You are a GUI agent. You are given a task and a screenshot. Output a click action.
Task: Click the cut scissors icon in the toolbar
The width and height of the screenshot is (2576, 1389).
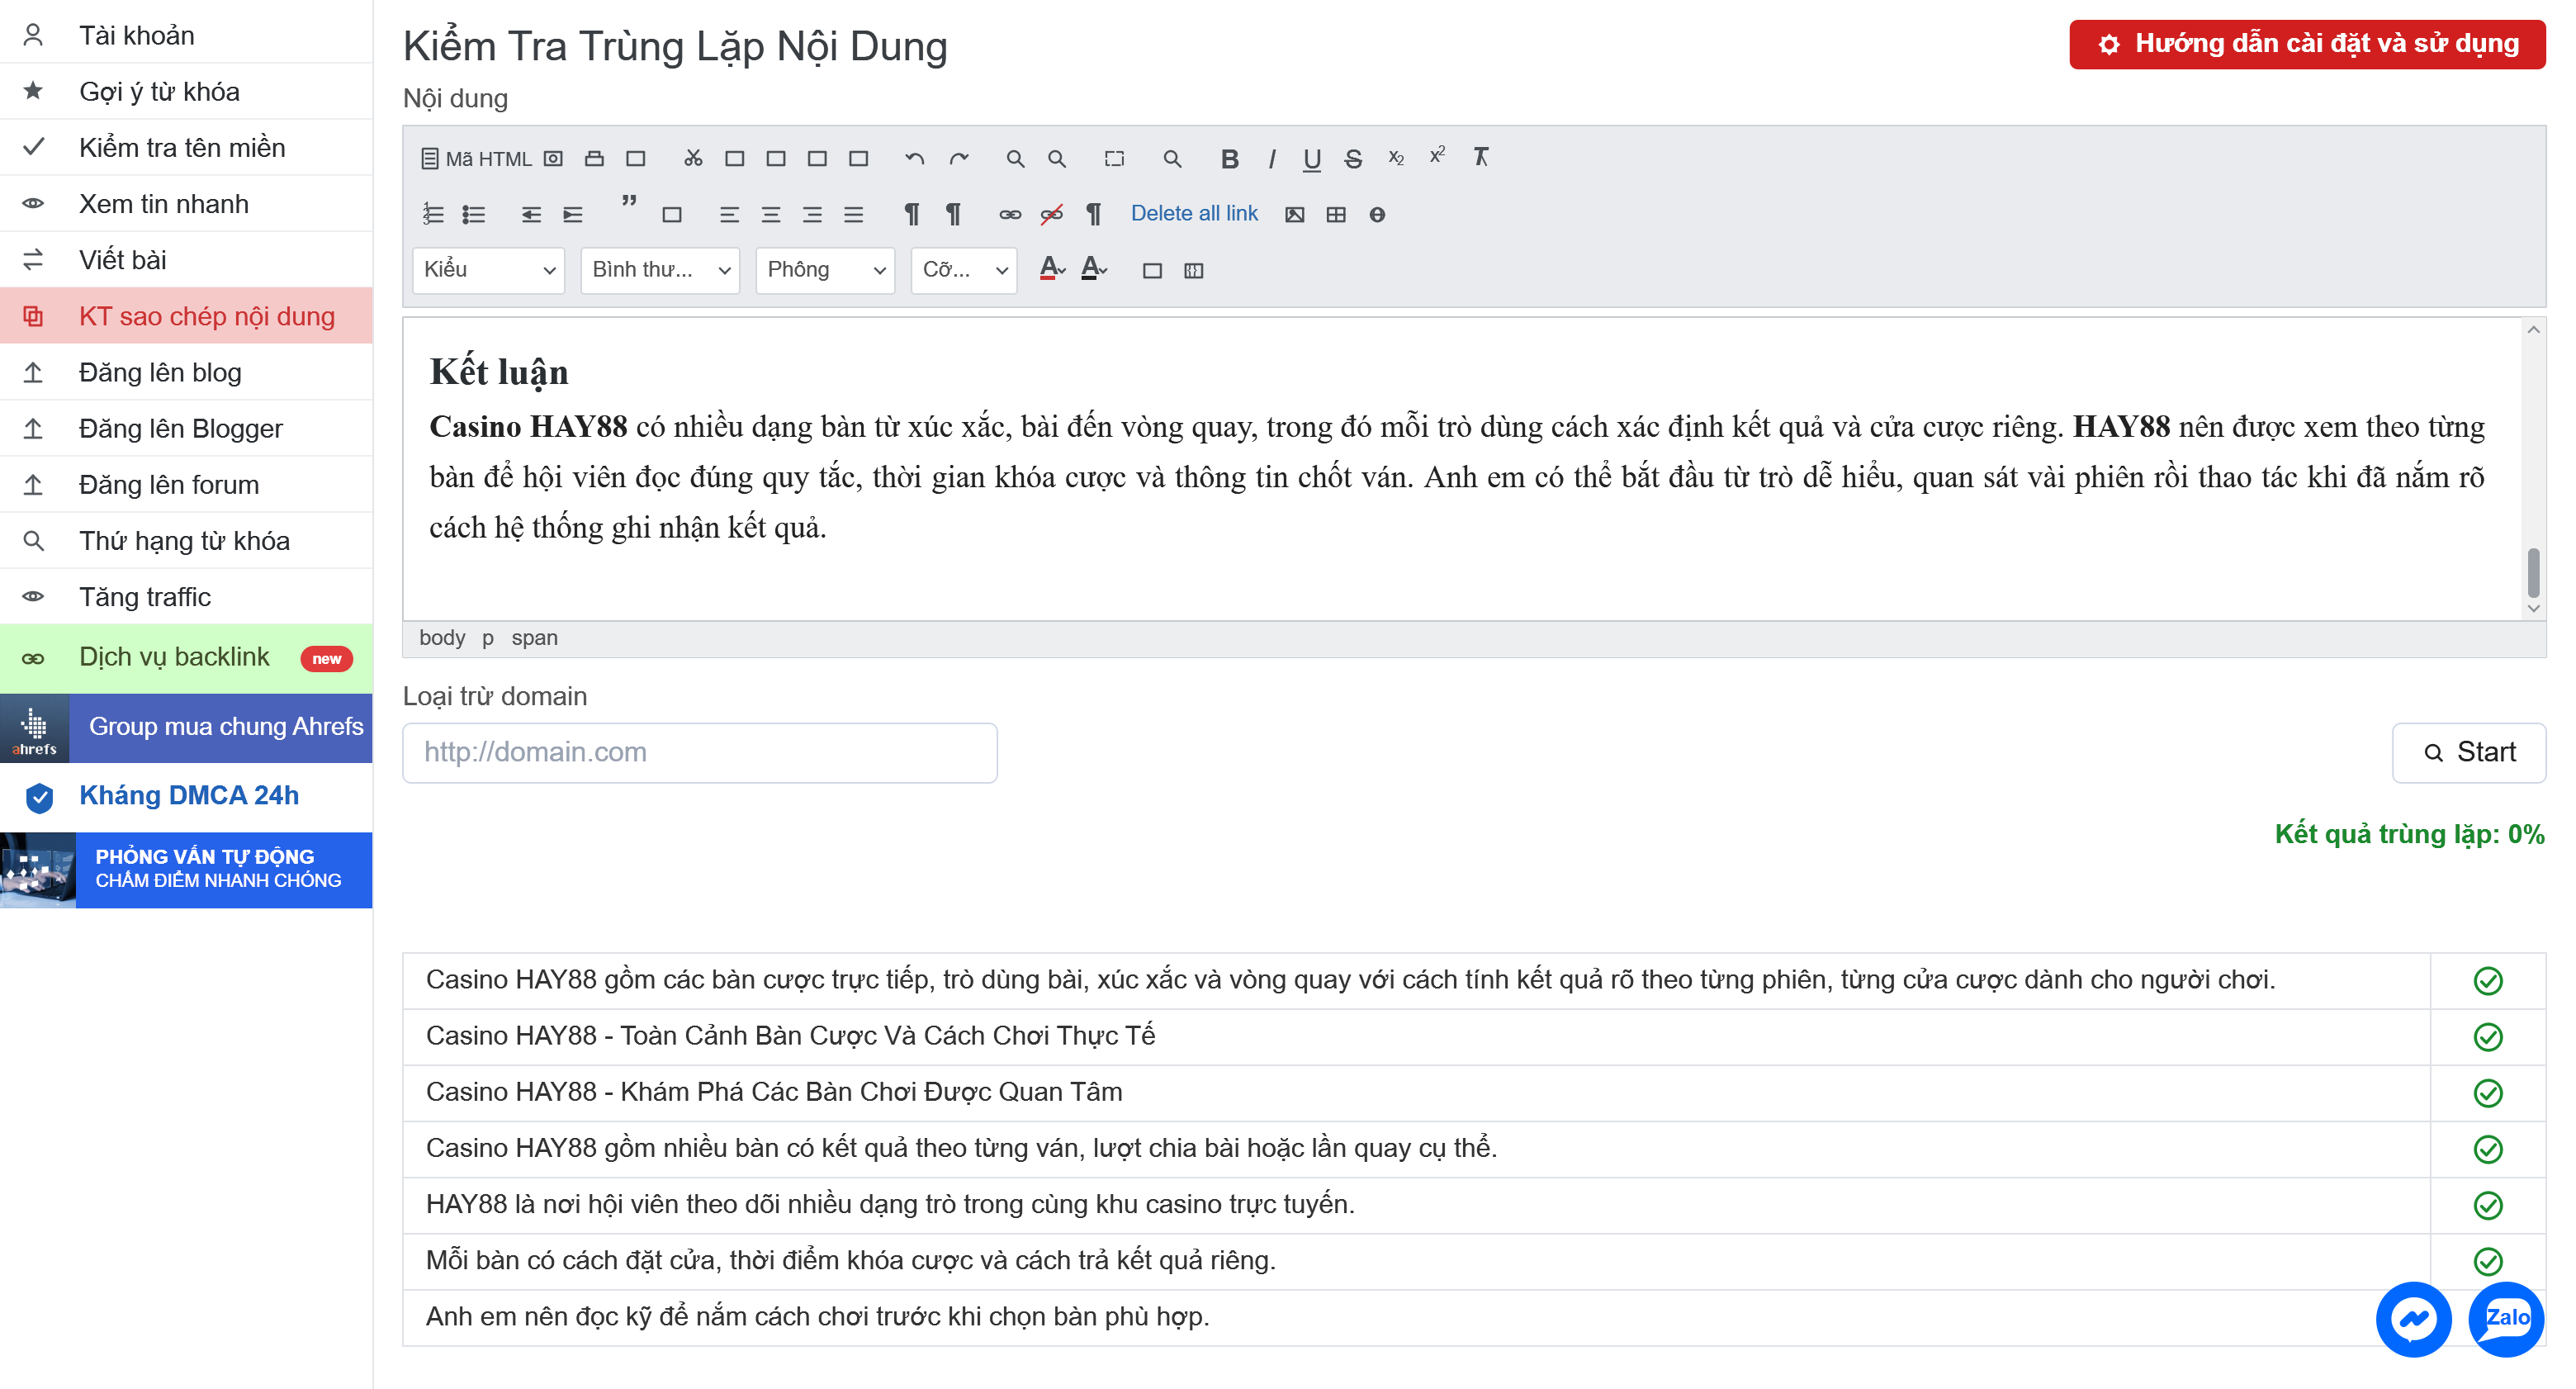pyautogui.click(x=693, y=158)
